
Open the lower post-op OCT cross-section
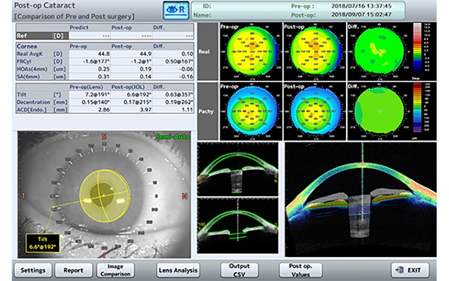pos(237,225)
